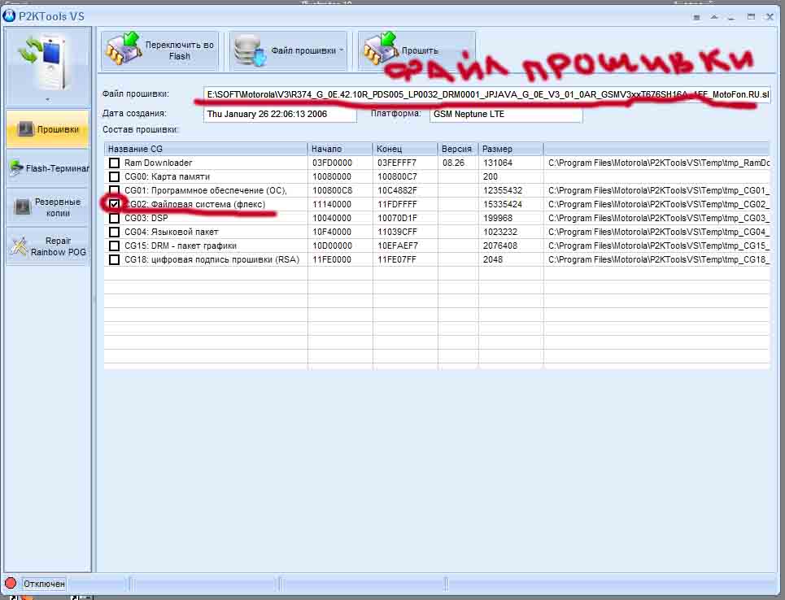Click version value 08.26
Screen dimensions: 785x600
454,163
